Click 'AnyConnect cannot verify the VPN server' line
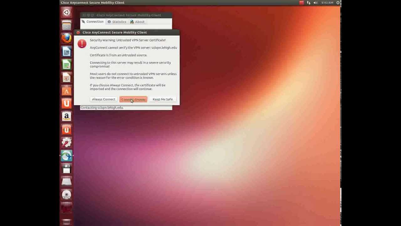The width and height of the screenshot is (401, 226). click(x=133, y=48)
